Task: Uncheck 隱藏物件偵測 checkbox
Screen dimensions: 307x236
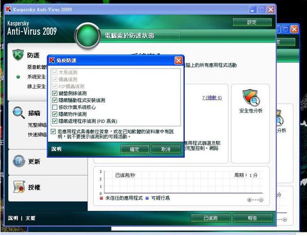Action: click(55, 114)
